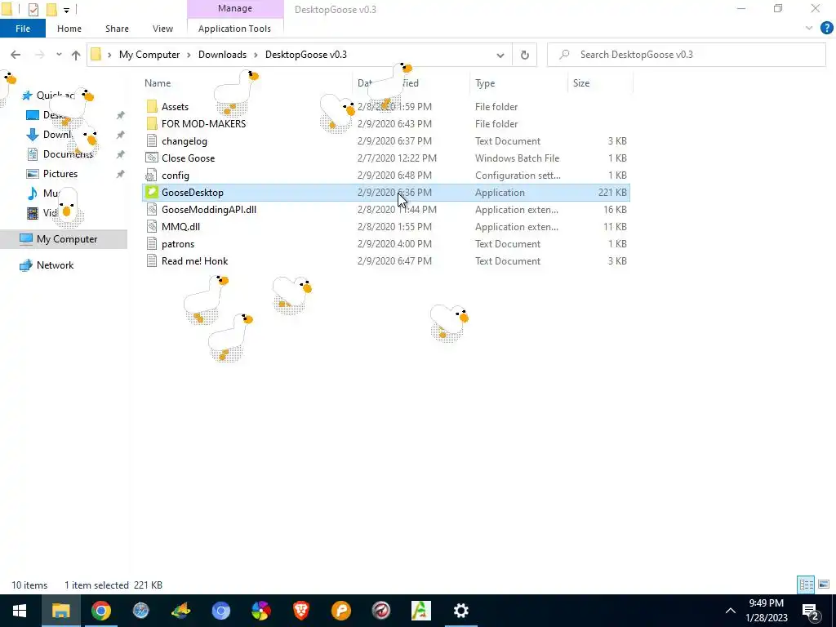Open Settings gear on taskbar
This screenshot has width=836, height=627.
click(x=461, y=611)
